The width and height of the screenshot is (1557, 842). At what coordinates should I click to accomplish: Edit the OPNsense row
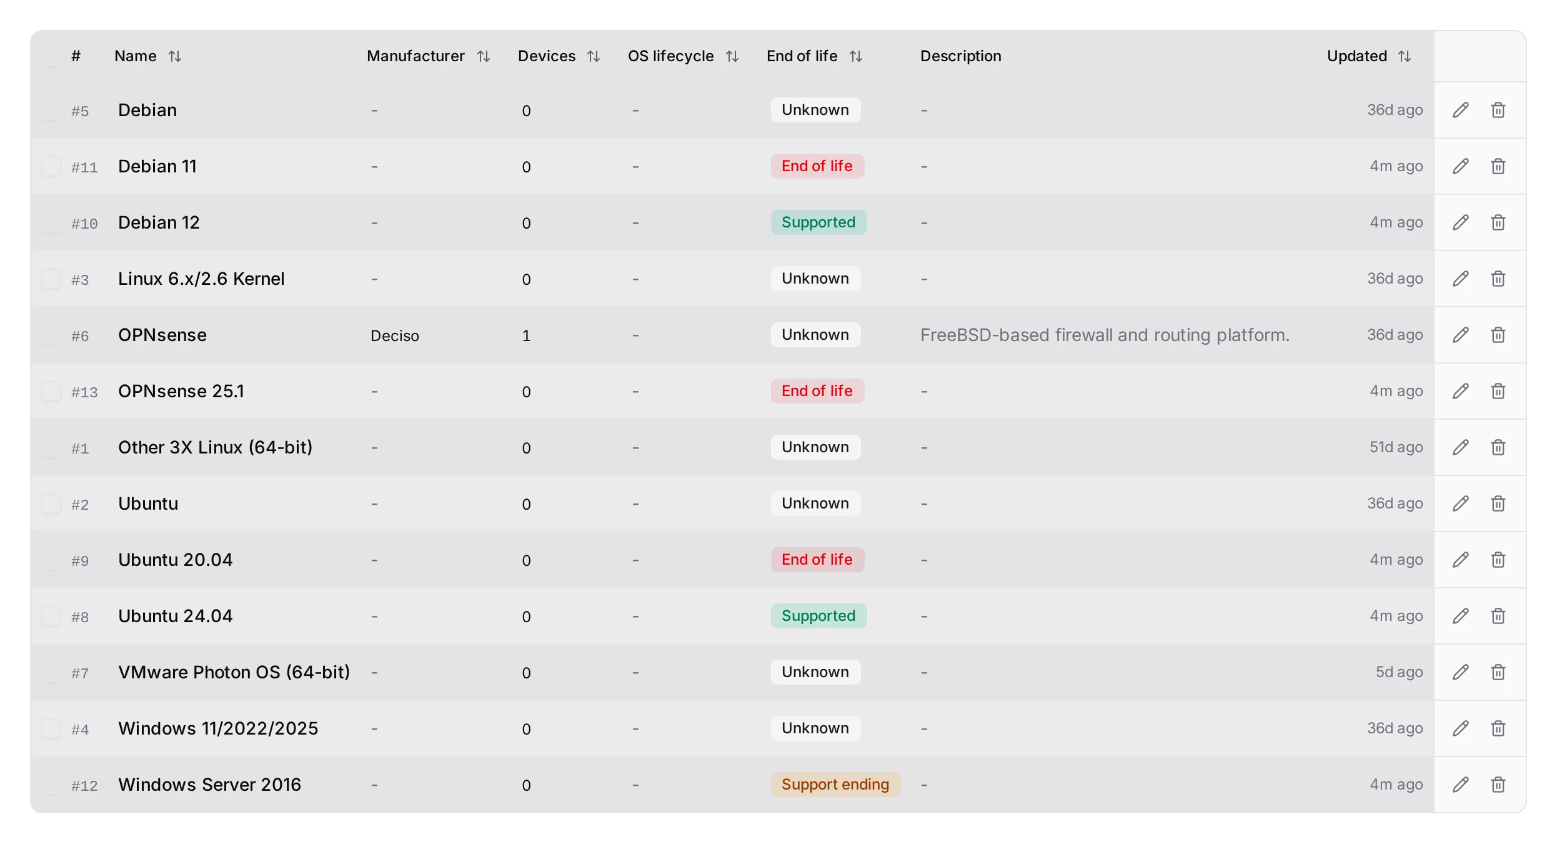(x=1460, y=335)
